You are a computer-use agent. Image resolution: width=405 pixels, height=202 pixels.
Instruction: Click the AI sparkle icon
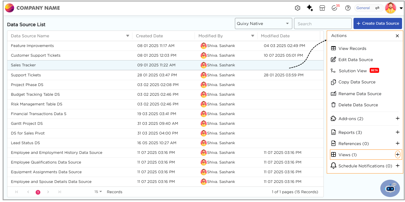tap(310, 8)
